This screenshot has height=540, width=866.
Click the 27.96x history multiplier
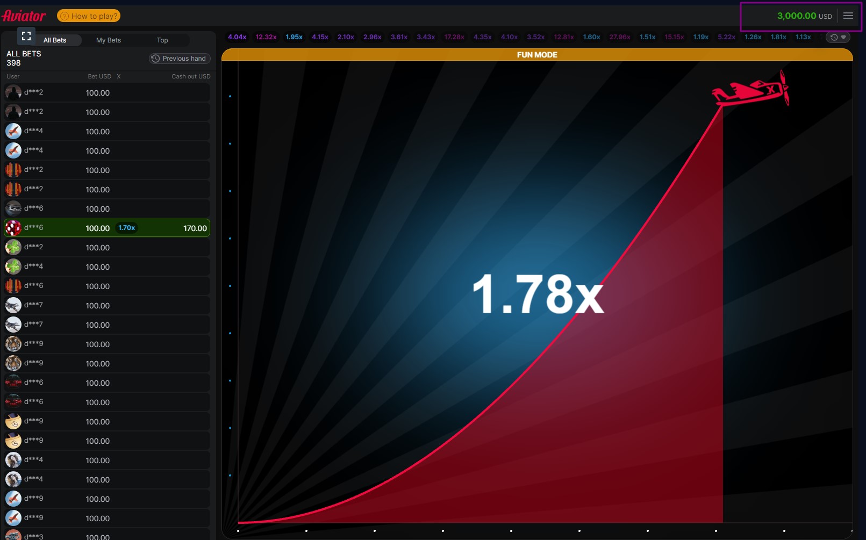pos(620,37)
